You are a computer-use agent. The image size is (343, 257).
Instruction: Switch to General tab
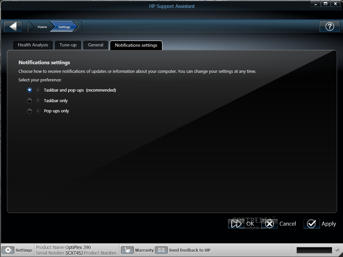click(x=95, y=45)
